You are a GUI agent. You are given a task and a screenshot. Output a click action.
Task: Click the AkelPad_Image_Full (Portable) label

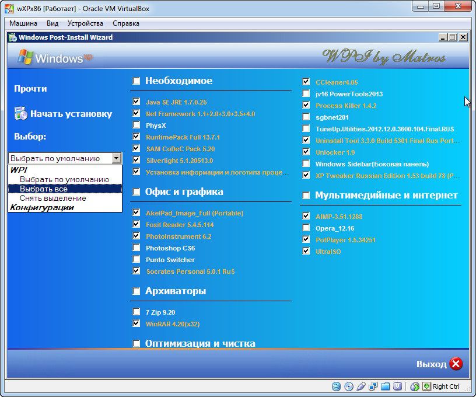(195, 213)
